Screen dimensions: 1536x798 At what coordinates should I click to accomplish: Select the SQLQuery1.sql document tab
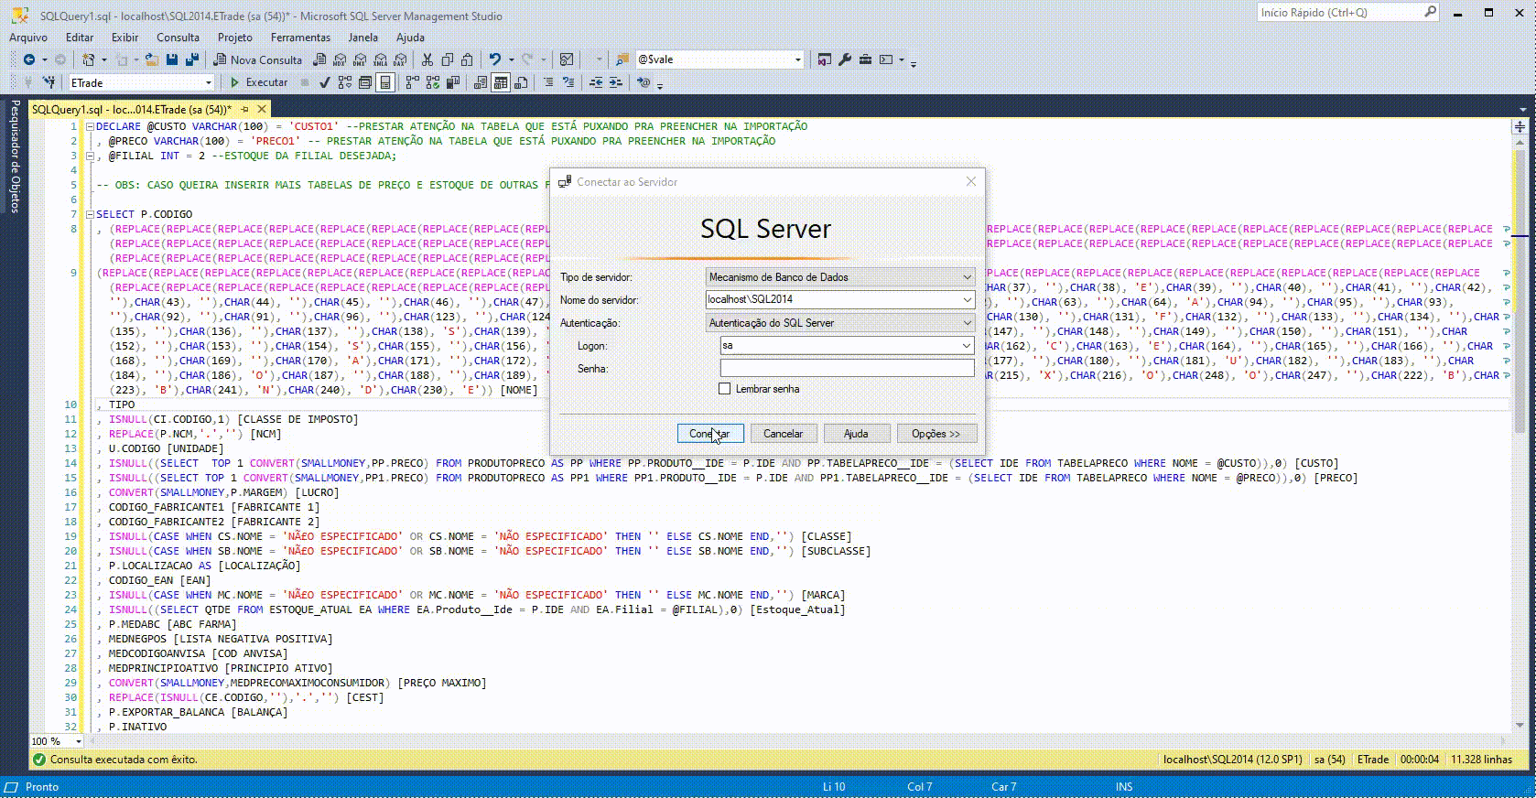click(x=132, y=109)
